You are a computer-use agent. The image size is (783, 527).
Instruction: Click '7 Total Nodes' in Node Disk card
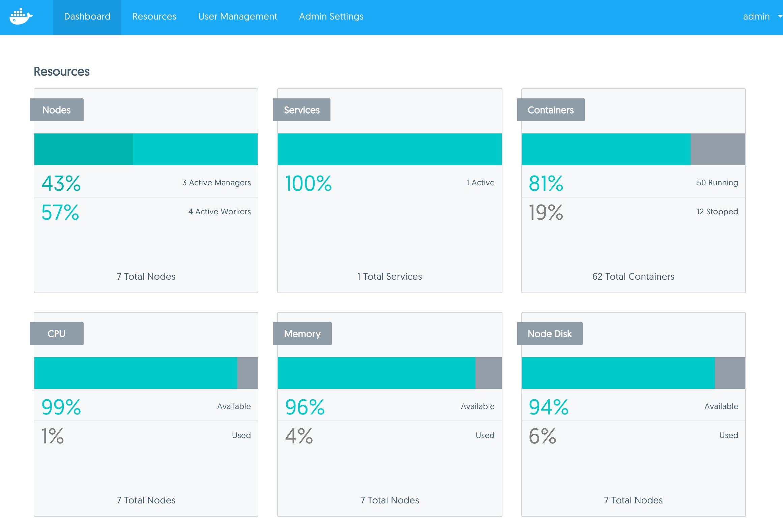(633, 500)
